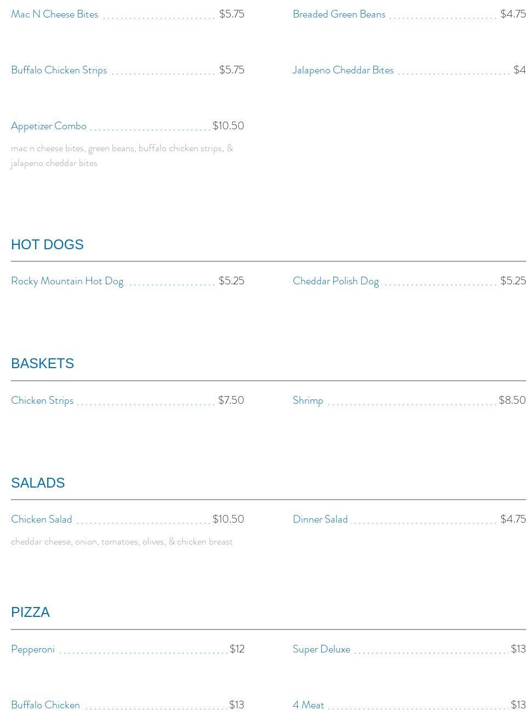Click the Mac N Cheese Bites link
This screenshot has width=529, height=727.
[55, 14]
